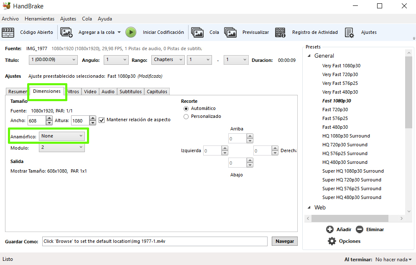Click the Ajustes toolbar icon
The height and width of the screenshot is (265, 416).
pos(350,32)
